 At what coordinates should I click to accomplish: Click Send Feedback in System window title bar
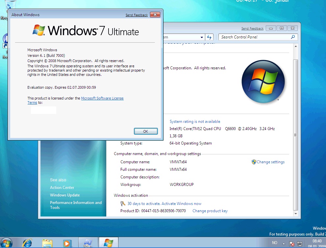(252, 29)
